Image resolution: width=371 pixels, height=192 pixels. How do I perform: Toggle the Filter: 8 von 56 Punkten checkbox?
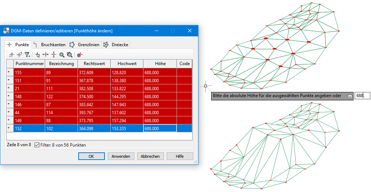(37, 145)
